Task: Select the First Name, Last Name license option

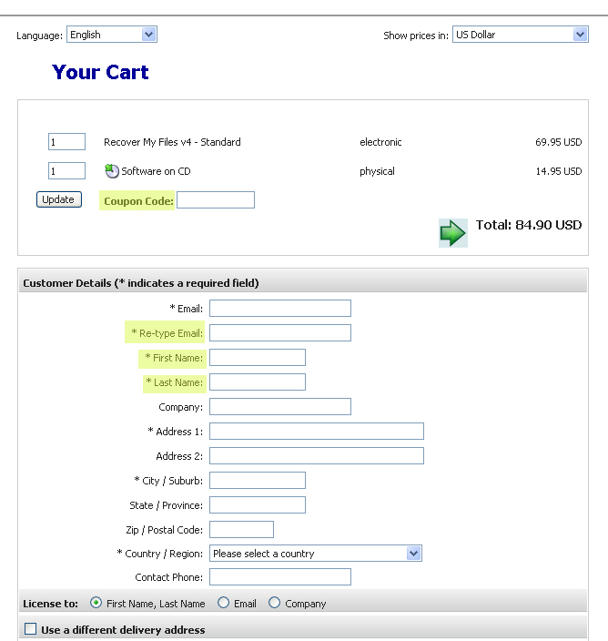Action: 96,603
